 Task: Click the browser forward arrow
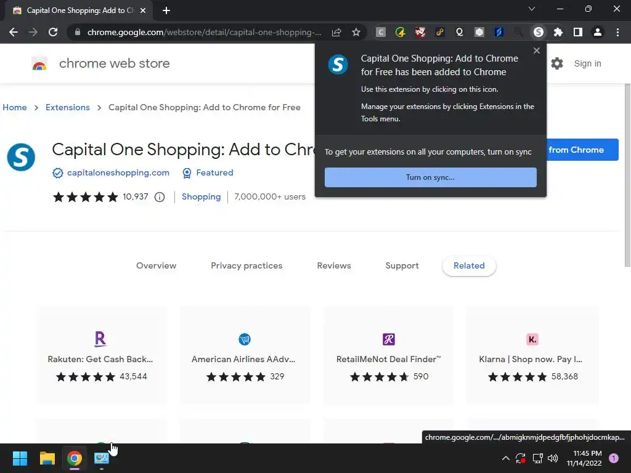[33, 32]
